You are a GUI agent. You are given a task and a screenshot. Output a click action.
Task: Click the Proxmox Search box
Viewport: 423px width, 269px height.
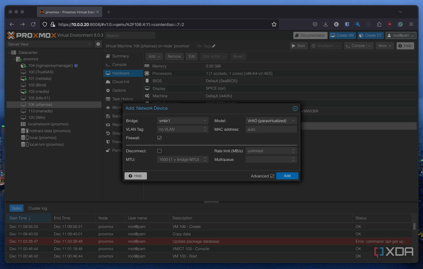point(130,35)
